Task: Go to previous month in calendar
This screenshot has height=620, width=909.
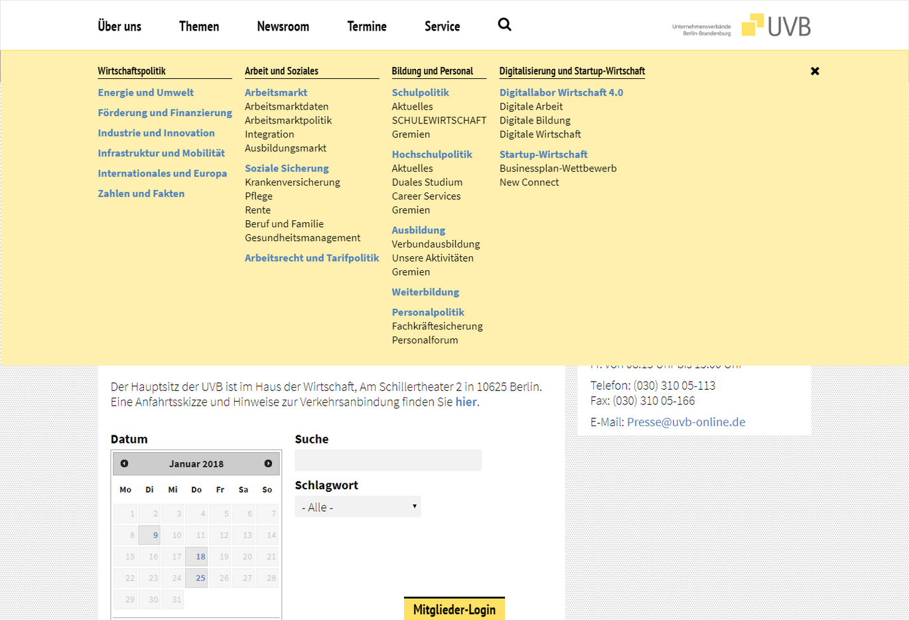Action: tap(124, 463)
